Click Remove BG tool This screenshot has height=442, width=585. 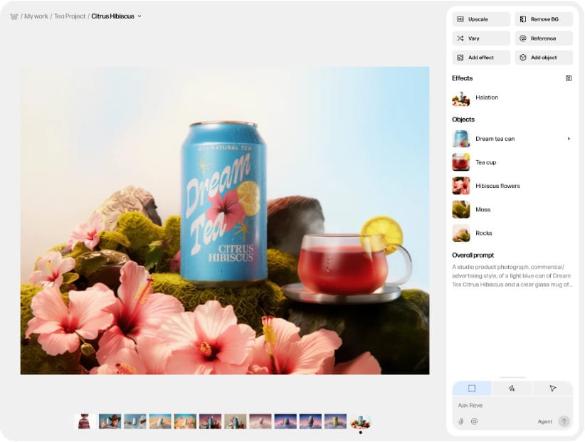(544, 19)
